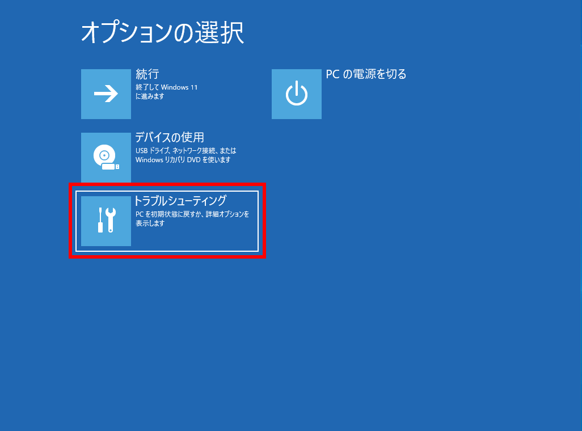Select the デバイスの使用 option title

tap(170, 137)
